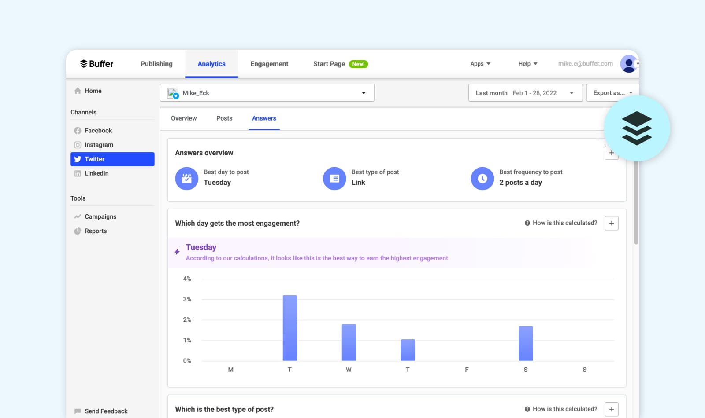Open Start Page from the top navigation
The height and width of the screenshot is (418, 705).
(329, 64)
